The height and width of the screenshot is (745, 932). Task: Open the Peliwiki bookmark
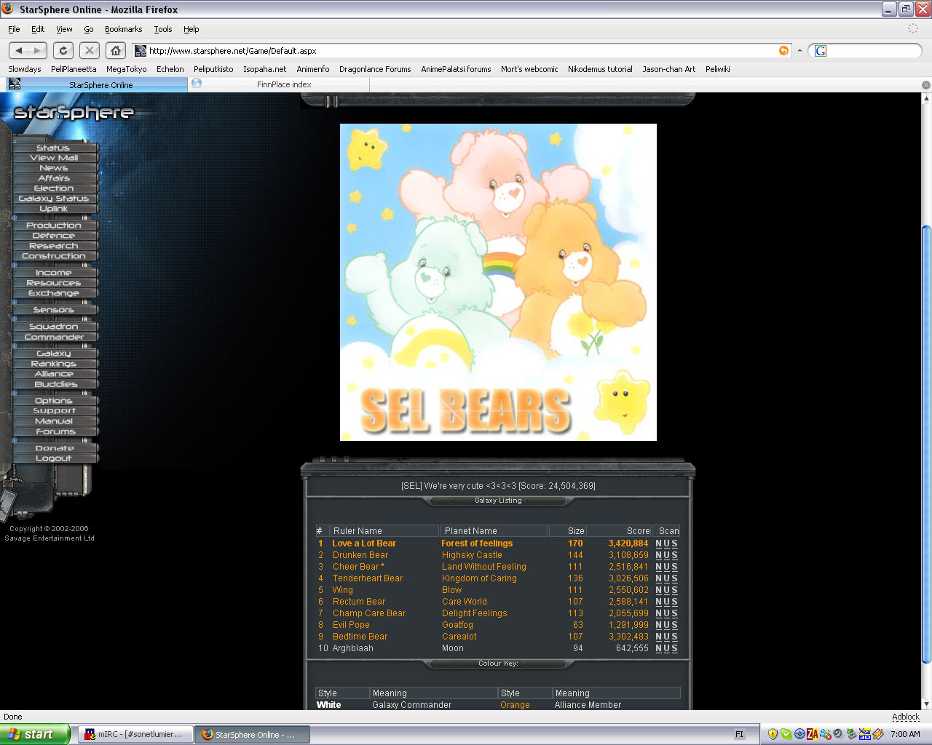[717, 69]
